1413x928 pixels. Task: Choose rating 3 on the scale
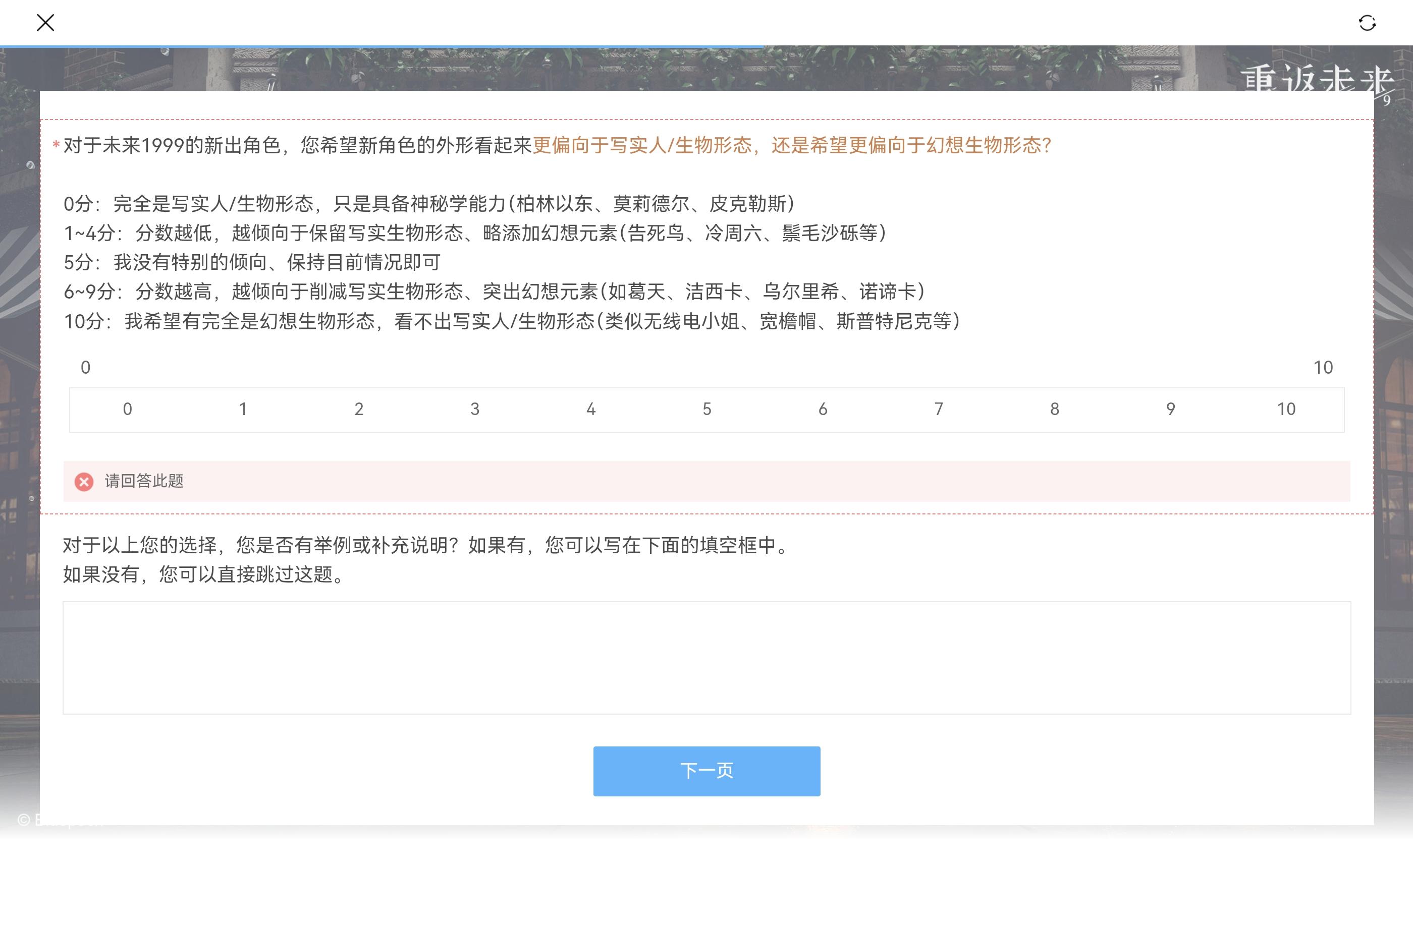(x=475, y=410)
